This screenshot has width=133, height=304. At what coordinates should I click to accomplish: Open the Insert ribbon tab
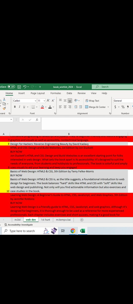pos(21,93)
